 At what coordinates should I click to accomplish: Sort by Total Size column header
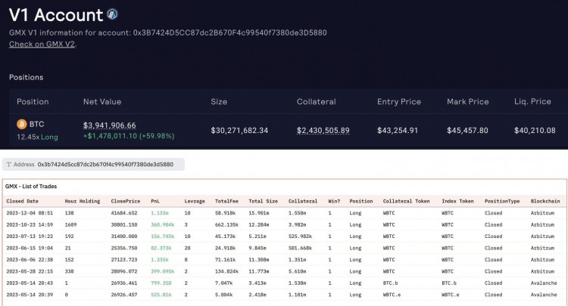coord(263,201)
